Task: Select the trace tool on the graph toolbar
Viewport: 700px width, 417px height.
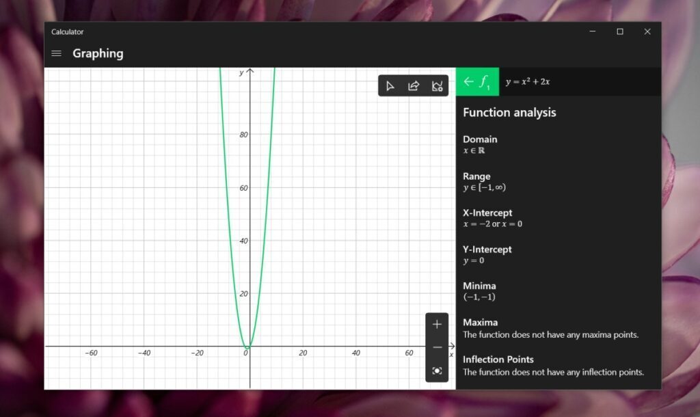Action: pyautogui.click(x=390, y=86)
